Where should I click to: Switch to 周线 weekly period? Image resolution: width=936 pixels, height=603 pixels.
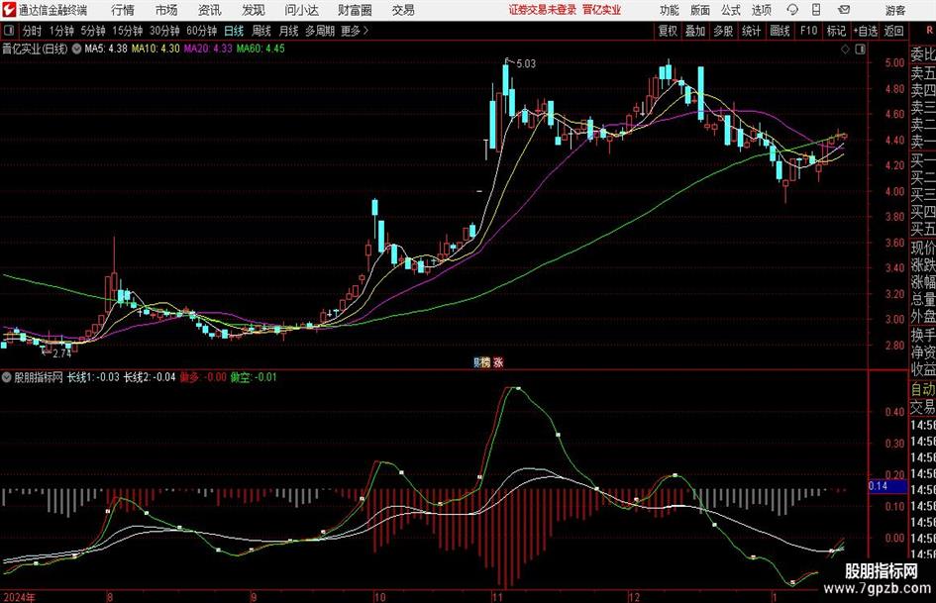click(260, 31)
